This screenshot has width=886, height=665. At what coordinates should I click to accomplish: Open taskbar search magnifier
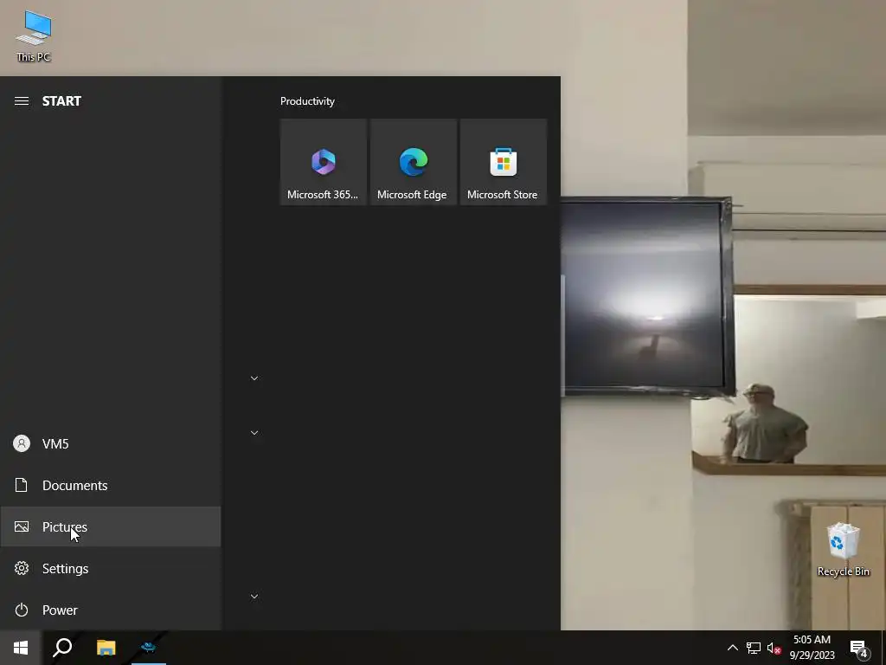coord(62,648)
